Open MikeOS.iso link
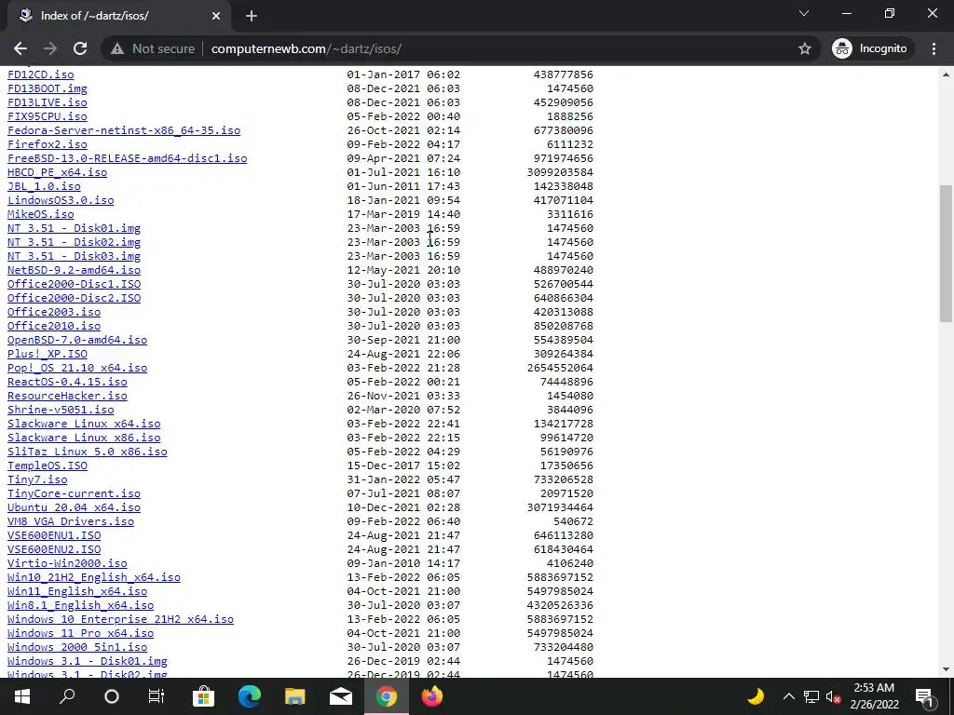The width and height of the screenshot is (954, 715). pos(41,214)
